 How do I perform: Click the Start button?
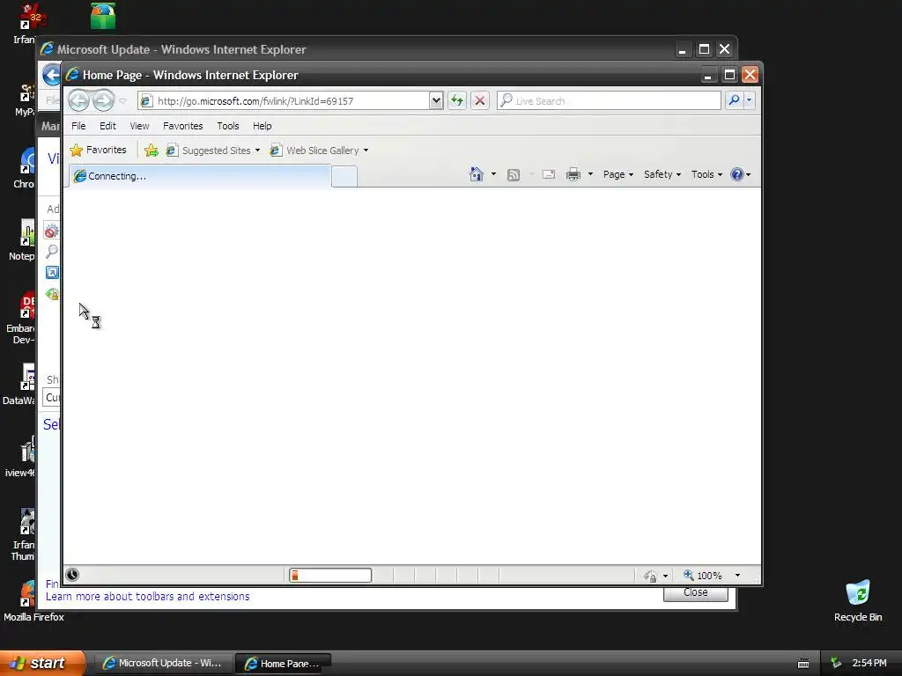(x=41, y=663)
